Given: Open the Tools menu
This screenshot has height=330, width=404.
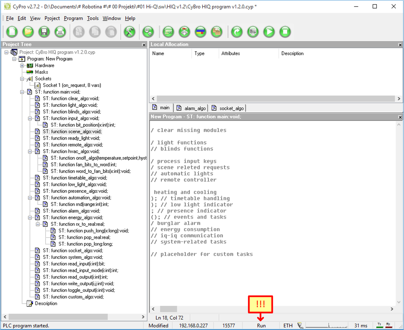Looking at the screenshot, I should pos(93,18).
